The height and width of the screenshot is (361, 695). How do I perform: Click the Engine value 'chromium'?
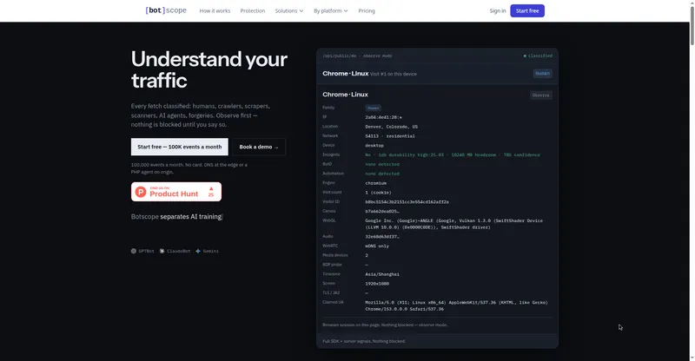(x=376, y=183)
